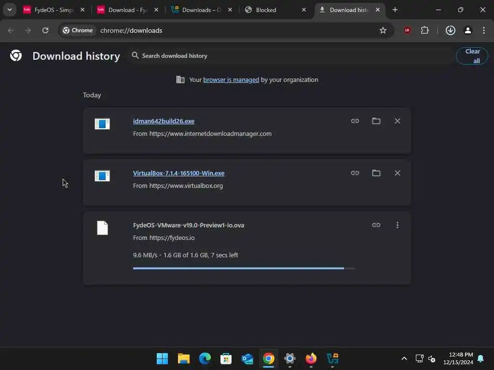Open Microsoft Store from taskbar

point(226,358)
